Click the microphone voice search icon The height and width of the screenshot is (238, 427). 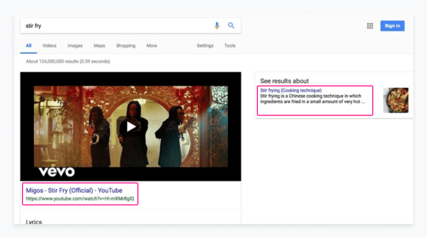(x=217, y=25)
